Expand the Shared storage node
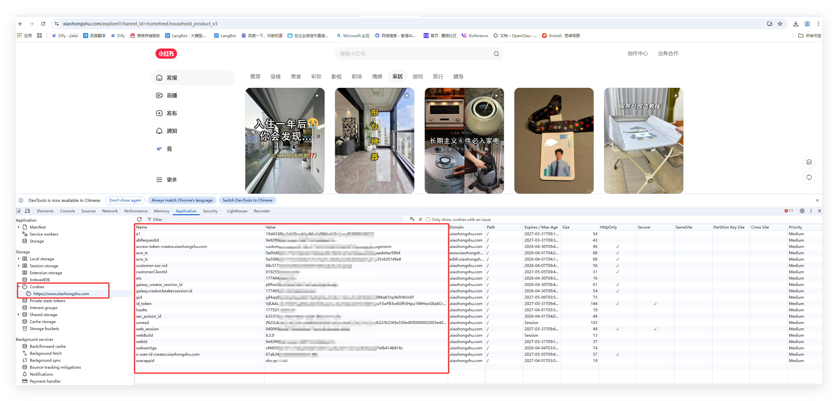The image size is (838, 401). point(18,314)
